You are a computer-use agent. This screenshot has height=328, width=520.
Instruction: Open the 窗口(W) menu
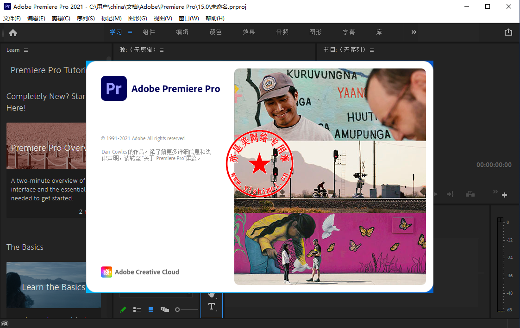click(x=189, y=18)
